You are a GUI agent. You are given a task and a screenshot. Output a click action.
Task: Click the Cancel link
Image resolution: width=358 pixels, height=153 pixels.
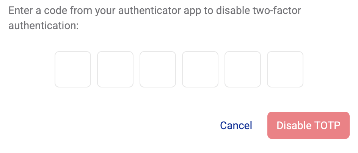pos(236,125)
